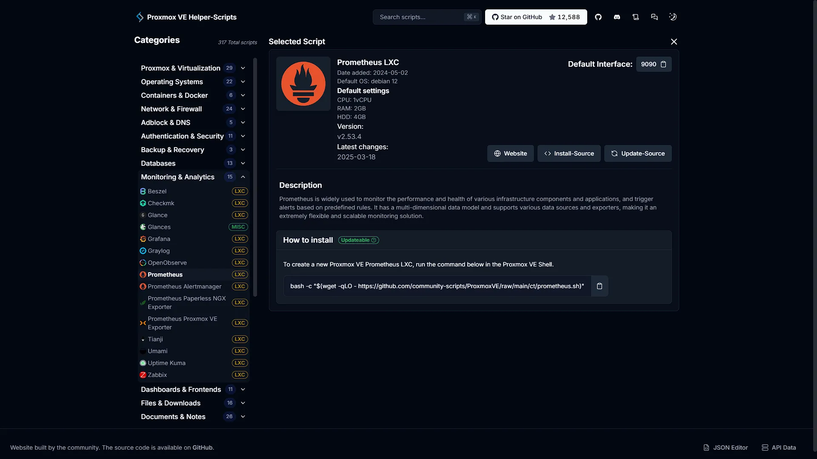Open the Update-Source button

click(x=638, y=153)
